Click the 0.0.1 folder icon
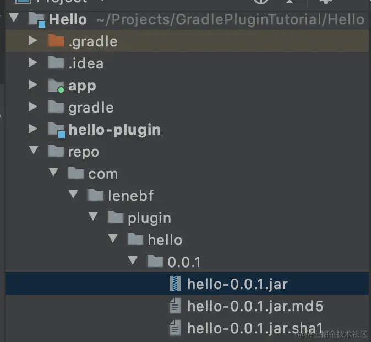Image resolution: width=371 pixels, height=342 pixels. [155, 261]
